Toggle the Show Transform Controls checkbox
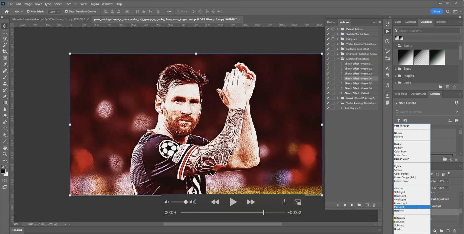464x234 pixels. click(x=66, y=12)
